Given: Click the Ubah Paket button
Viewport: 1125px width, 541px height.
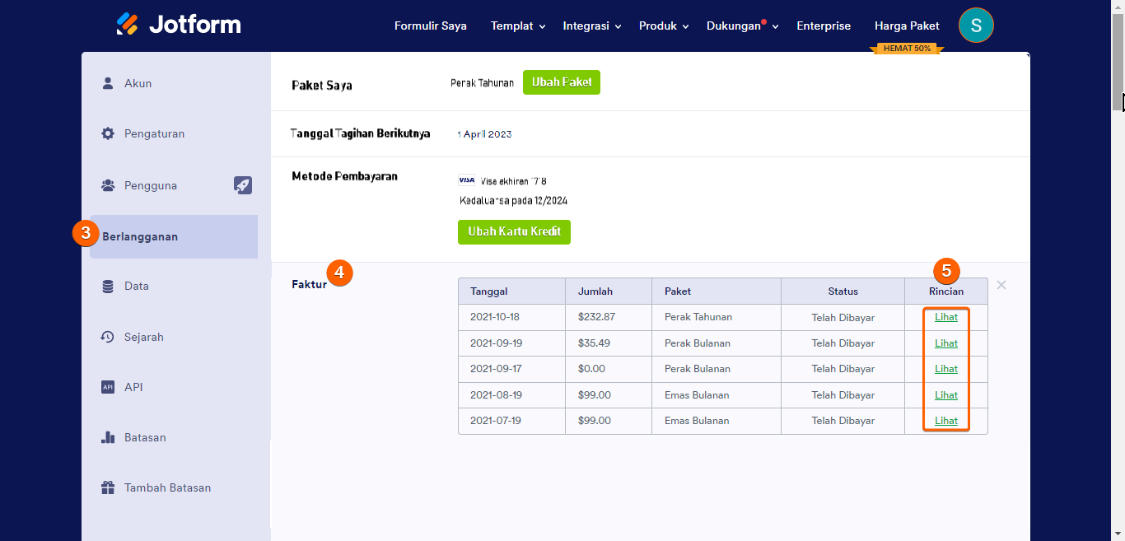Looking at the screenshot, I should pyautogui.click(x=562, y=82).
